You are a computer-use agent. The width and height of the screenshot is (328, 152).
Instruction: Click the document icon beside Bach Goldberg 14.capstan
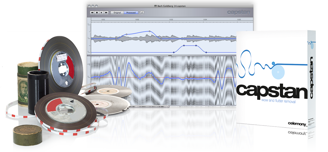(155, 6)
